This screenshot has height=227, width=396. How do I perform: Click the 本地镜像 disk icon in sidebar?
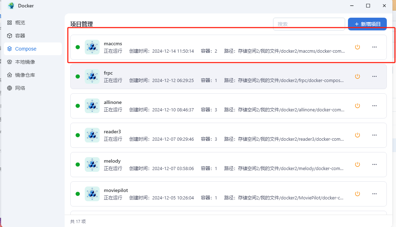pyautogui.click(x=10, y=62)
